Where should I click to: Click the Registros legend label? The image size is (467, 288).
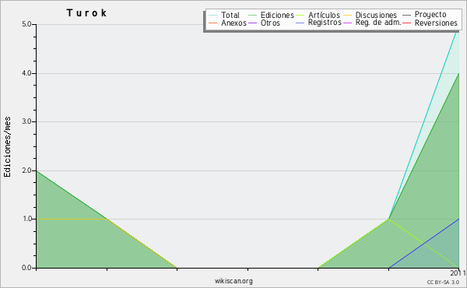click(x=325, y=23)
